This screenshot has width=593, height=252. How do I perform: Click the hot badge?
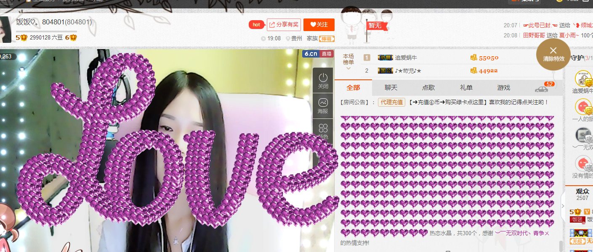[256, 25]
